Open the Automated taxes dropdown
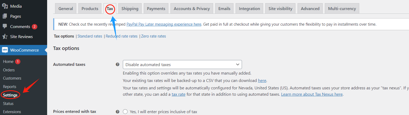 pos(182,65)
